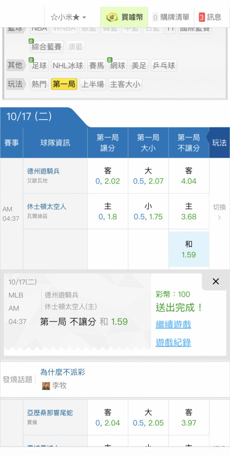Click the 彩幣:100 amount text
Image resolution: width=230 pixels, height=455 pixels.
point(173,294)
